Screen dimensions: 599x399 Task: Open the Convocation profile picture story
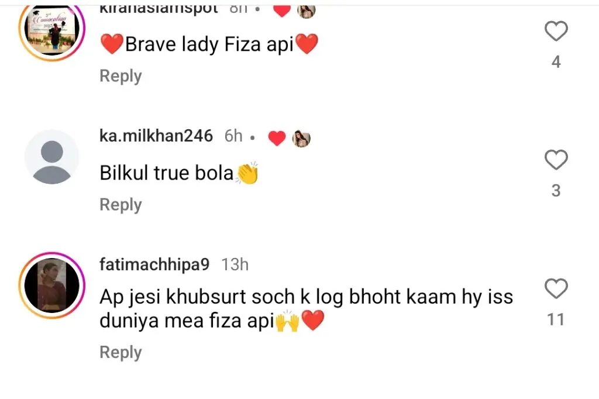tap(52, 30)
